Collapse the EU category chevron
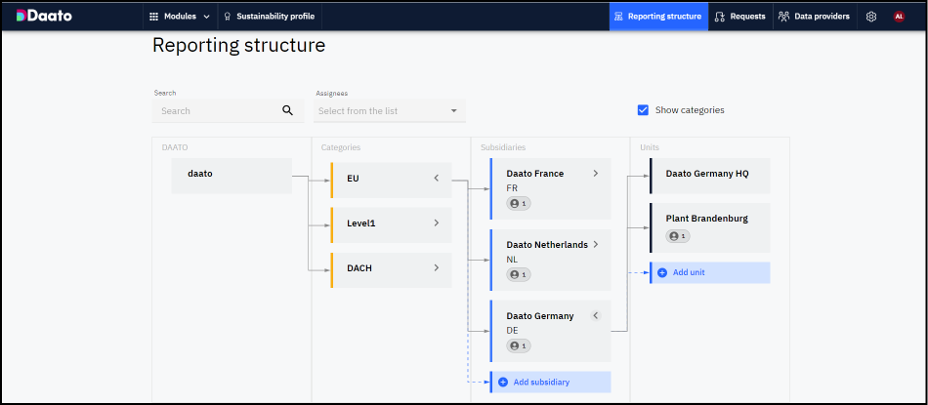This screenshot has height=405, width=928. pos(437,179)
